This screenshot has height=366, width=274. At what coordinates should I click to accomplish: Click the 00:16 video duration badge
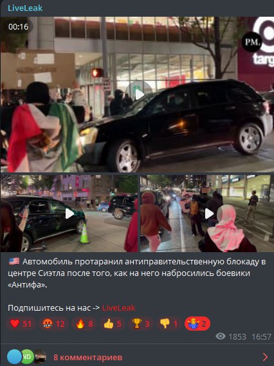[18, 26]
